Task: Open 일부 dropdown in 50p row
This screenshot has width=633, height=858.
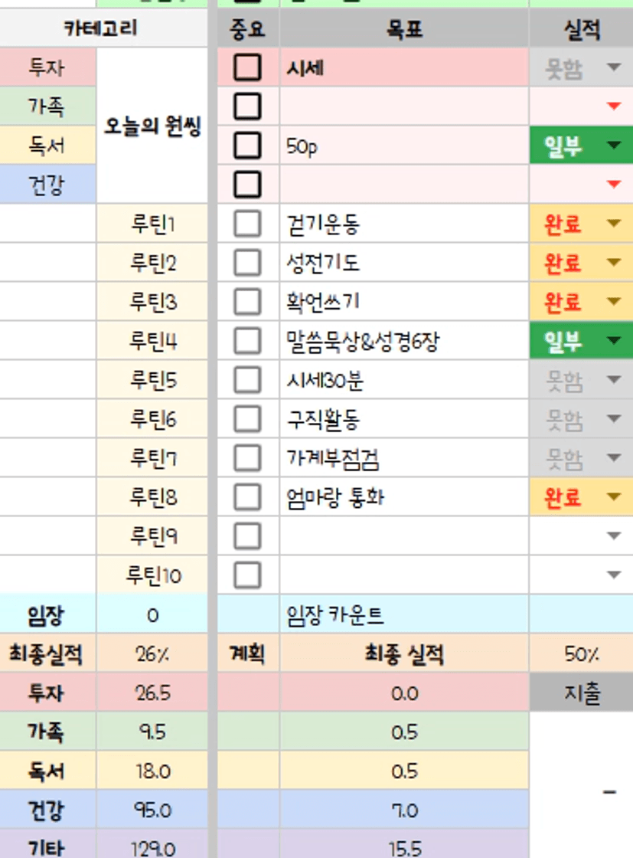Action: pyautogui.click(x=613, y=146)
